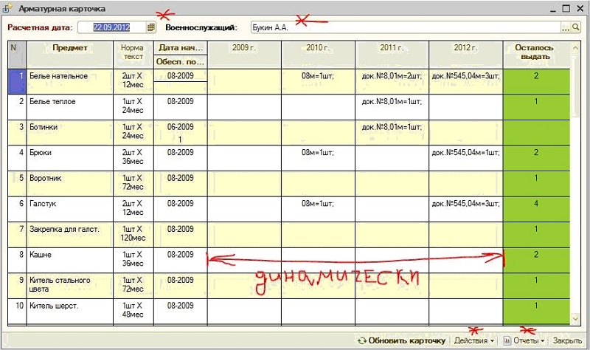
Task: Click the Предмет column header
Action: click(70, 48)
